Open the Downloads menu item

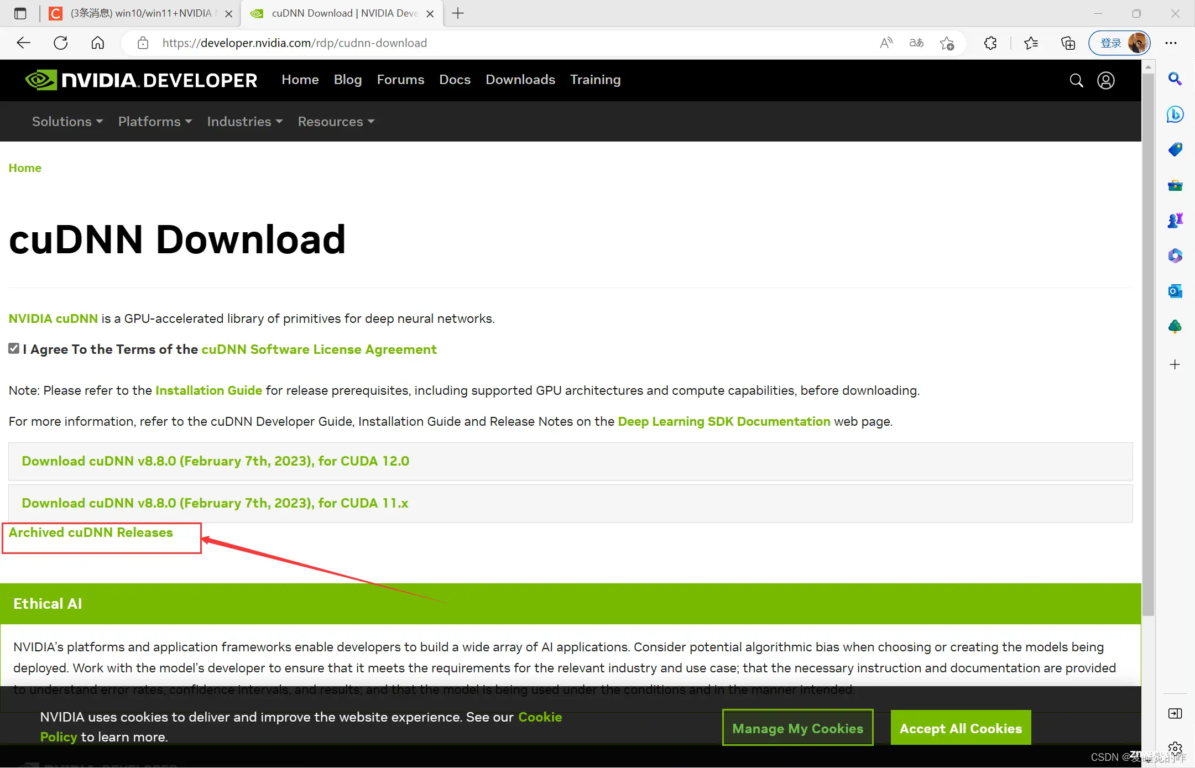520,79
